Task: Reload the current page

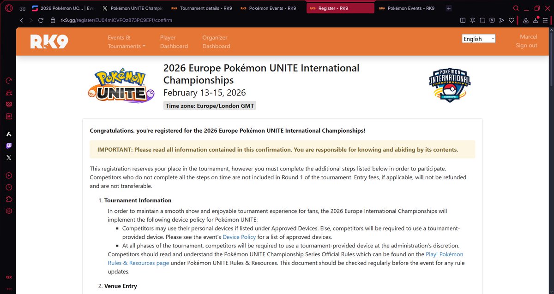Action: tap(41, 20)
